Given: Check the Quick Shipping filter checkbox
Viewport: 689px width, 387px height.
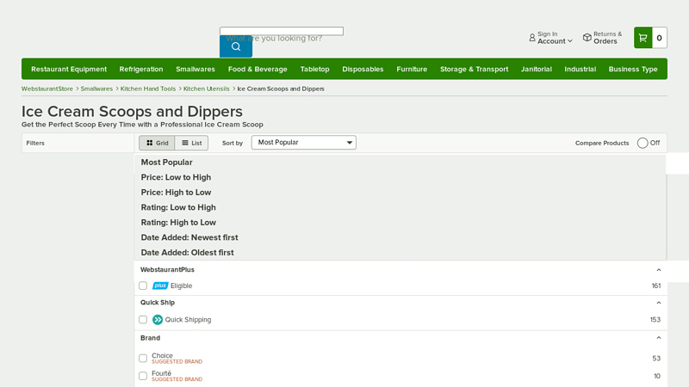Looking at the screenshot, I should (x=143, y=320).
